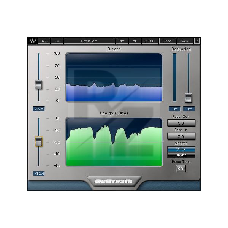
Task: Set Monitor to Voice
Action: tap(181, 149)
